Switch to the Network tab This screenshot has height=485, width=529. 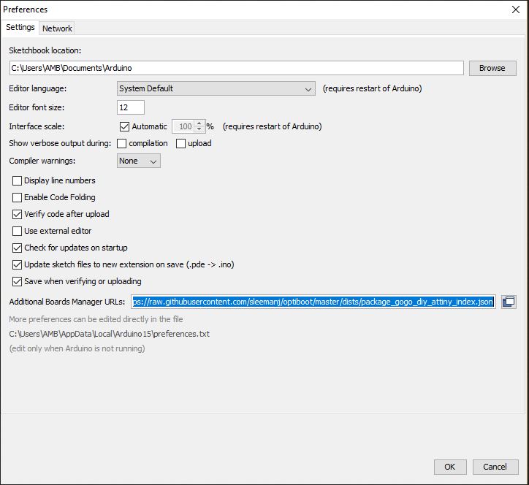pos(57,28)
